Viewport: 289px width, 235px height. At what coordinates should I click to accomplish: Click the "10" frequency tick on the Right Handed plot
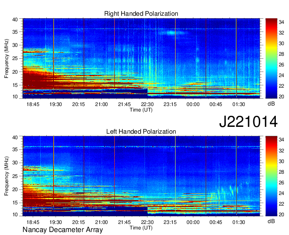15,97
